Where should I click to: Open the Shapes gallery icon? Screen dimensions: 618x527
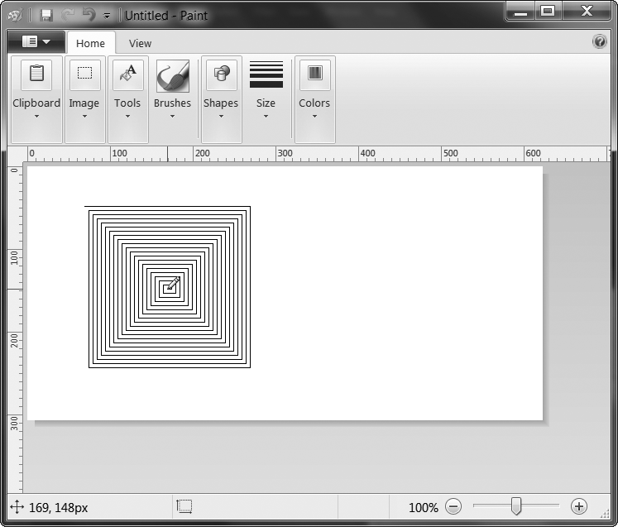[x=222, y=74]
